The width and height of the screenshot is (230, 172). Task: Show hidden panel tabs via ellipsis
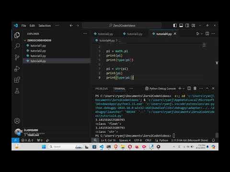[x=131, y=88]
